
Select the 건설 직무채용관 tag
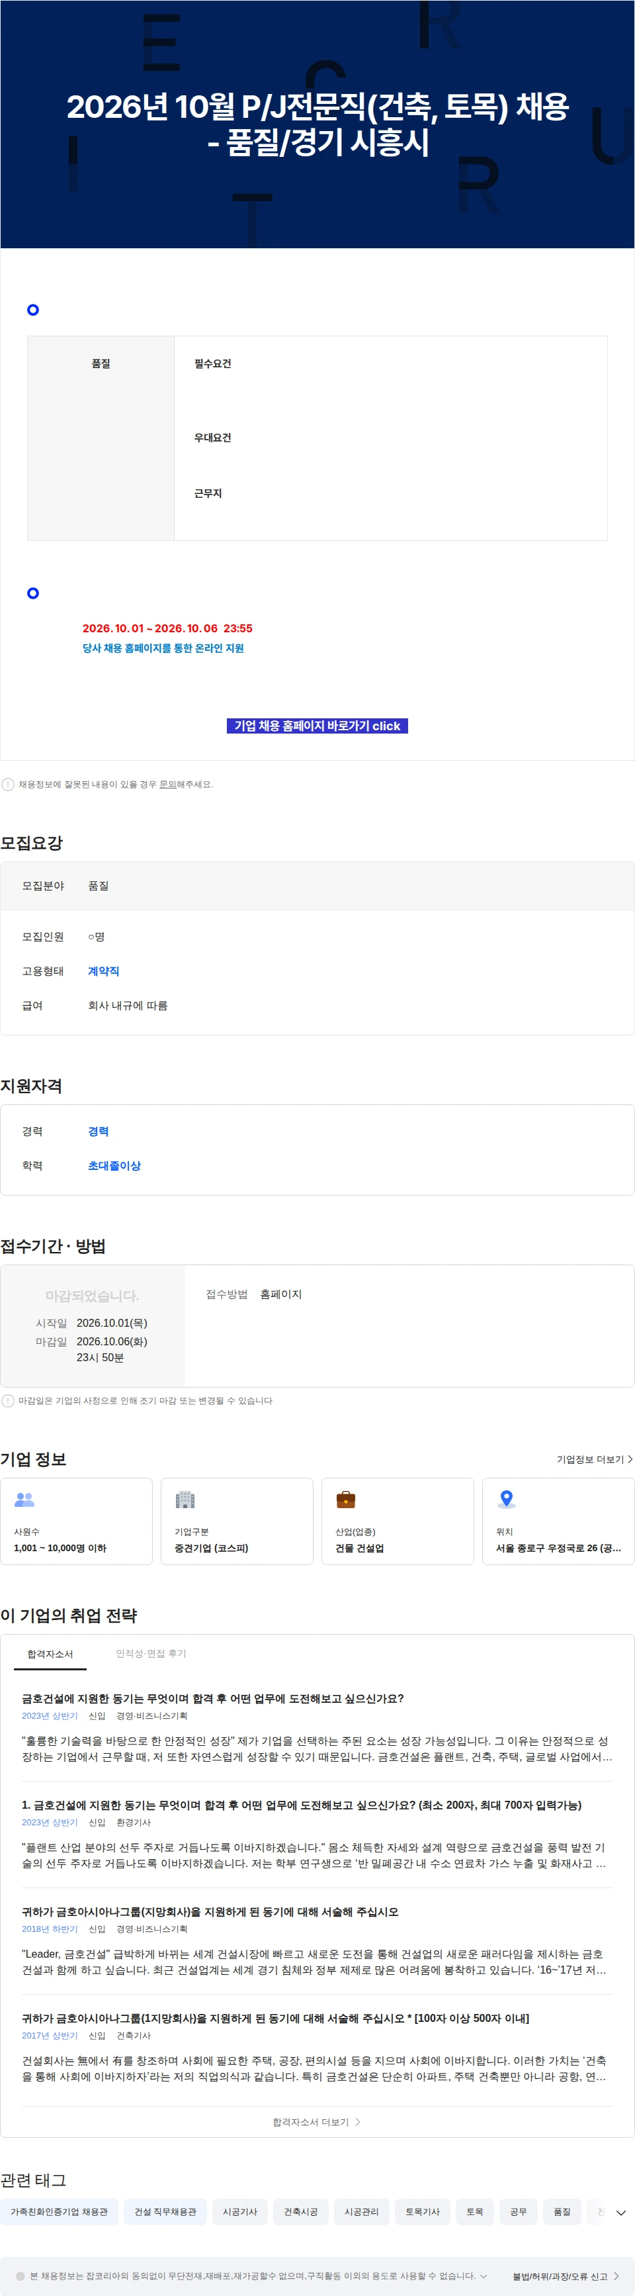click(165, 2211)
